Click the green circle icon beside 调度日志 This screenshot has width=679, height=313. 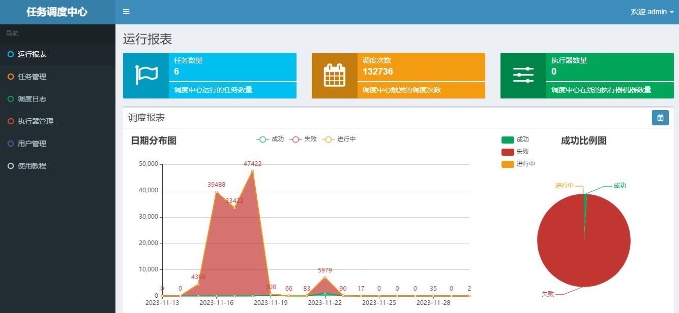click(11, 99)
